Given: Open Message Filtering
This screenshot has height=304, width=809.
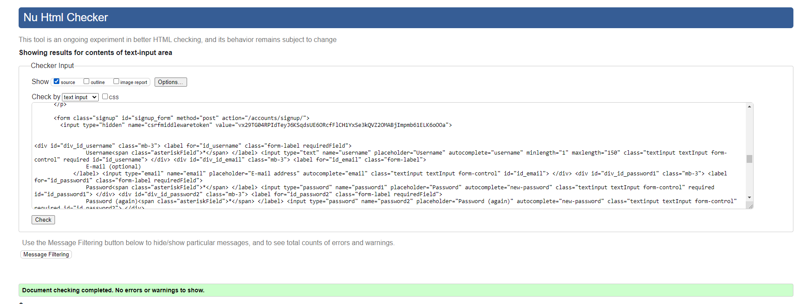Looking at the screenshot, I should point(46,254).
